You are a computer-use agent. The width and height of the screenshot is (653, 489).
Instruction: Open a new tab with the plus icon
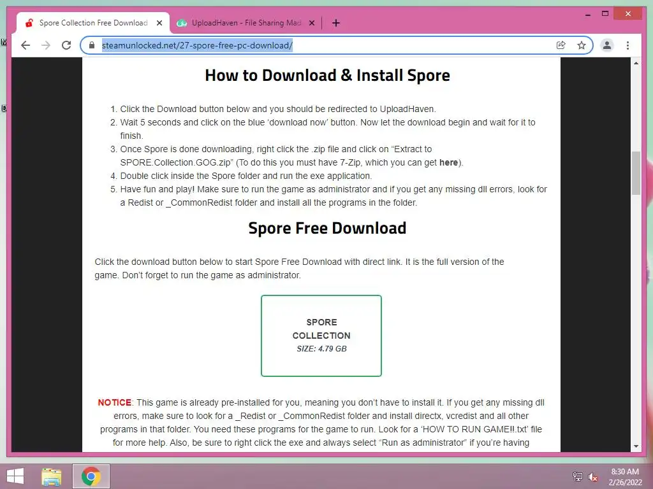[x=336, y=23]
